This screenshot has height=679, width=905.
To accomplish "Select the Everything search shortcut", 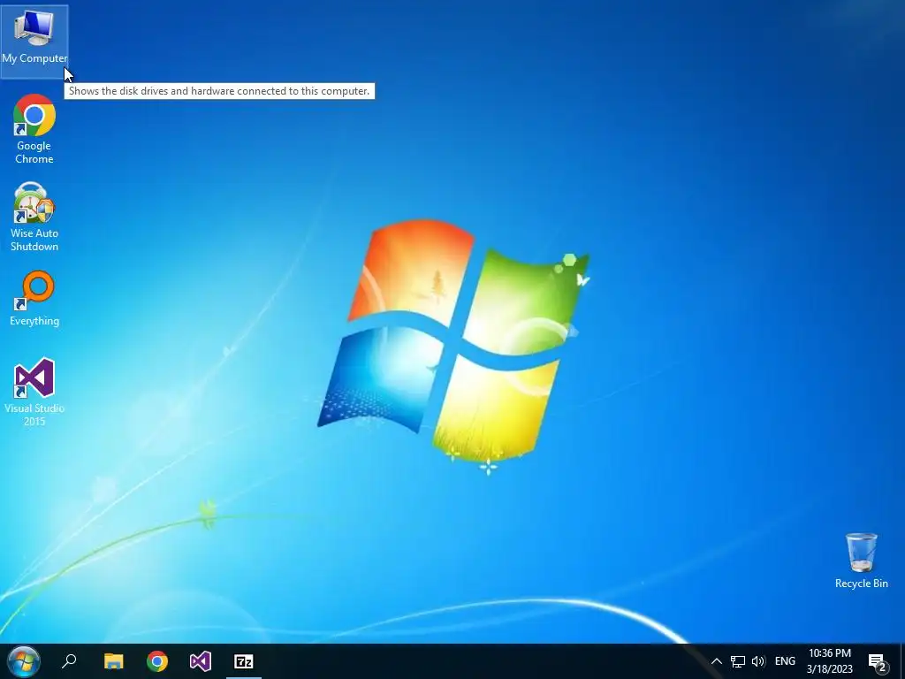I will point(34,299).
